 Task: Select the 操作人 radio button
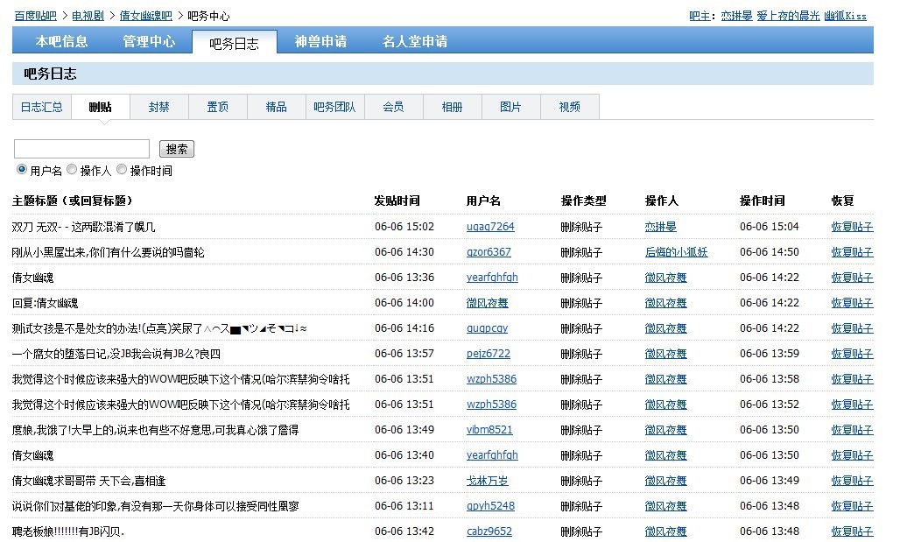pyautogui.click(x=72, y=169)
